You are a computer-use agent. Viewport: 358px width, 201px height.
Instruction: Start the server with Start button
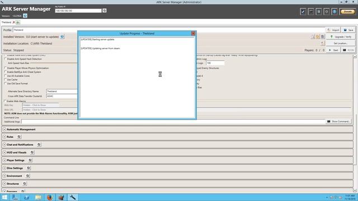(333, 50)
